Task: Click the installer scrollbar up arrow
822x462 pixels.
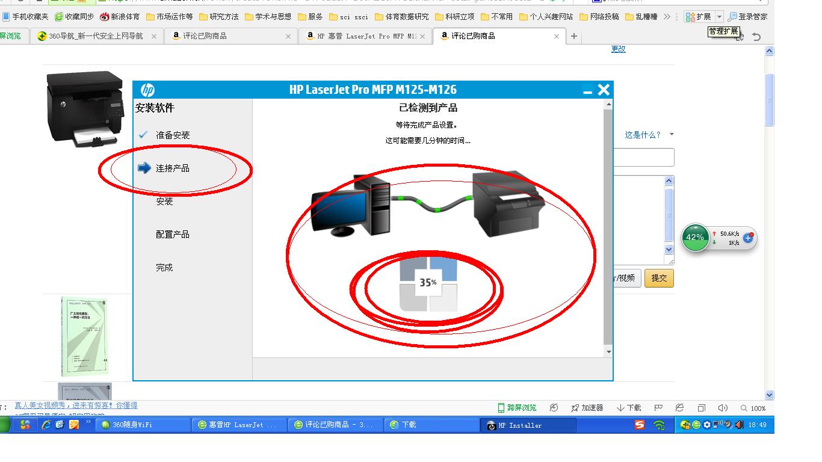Action: 608,105
